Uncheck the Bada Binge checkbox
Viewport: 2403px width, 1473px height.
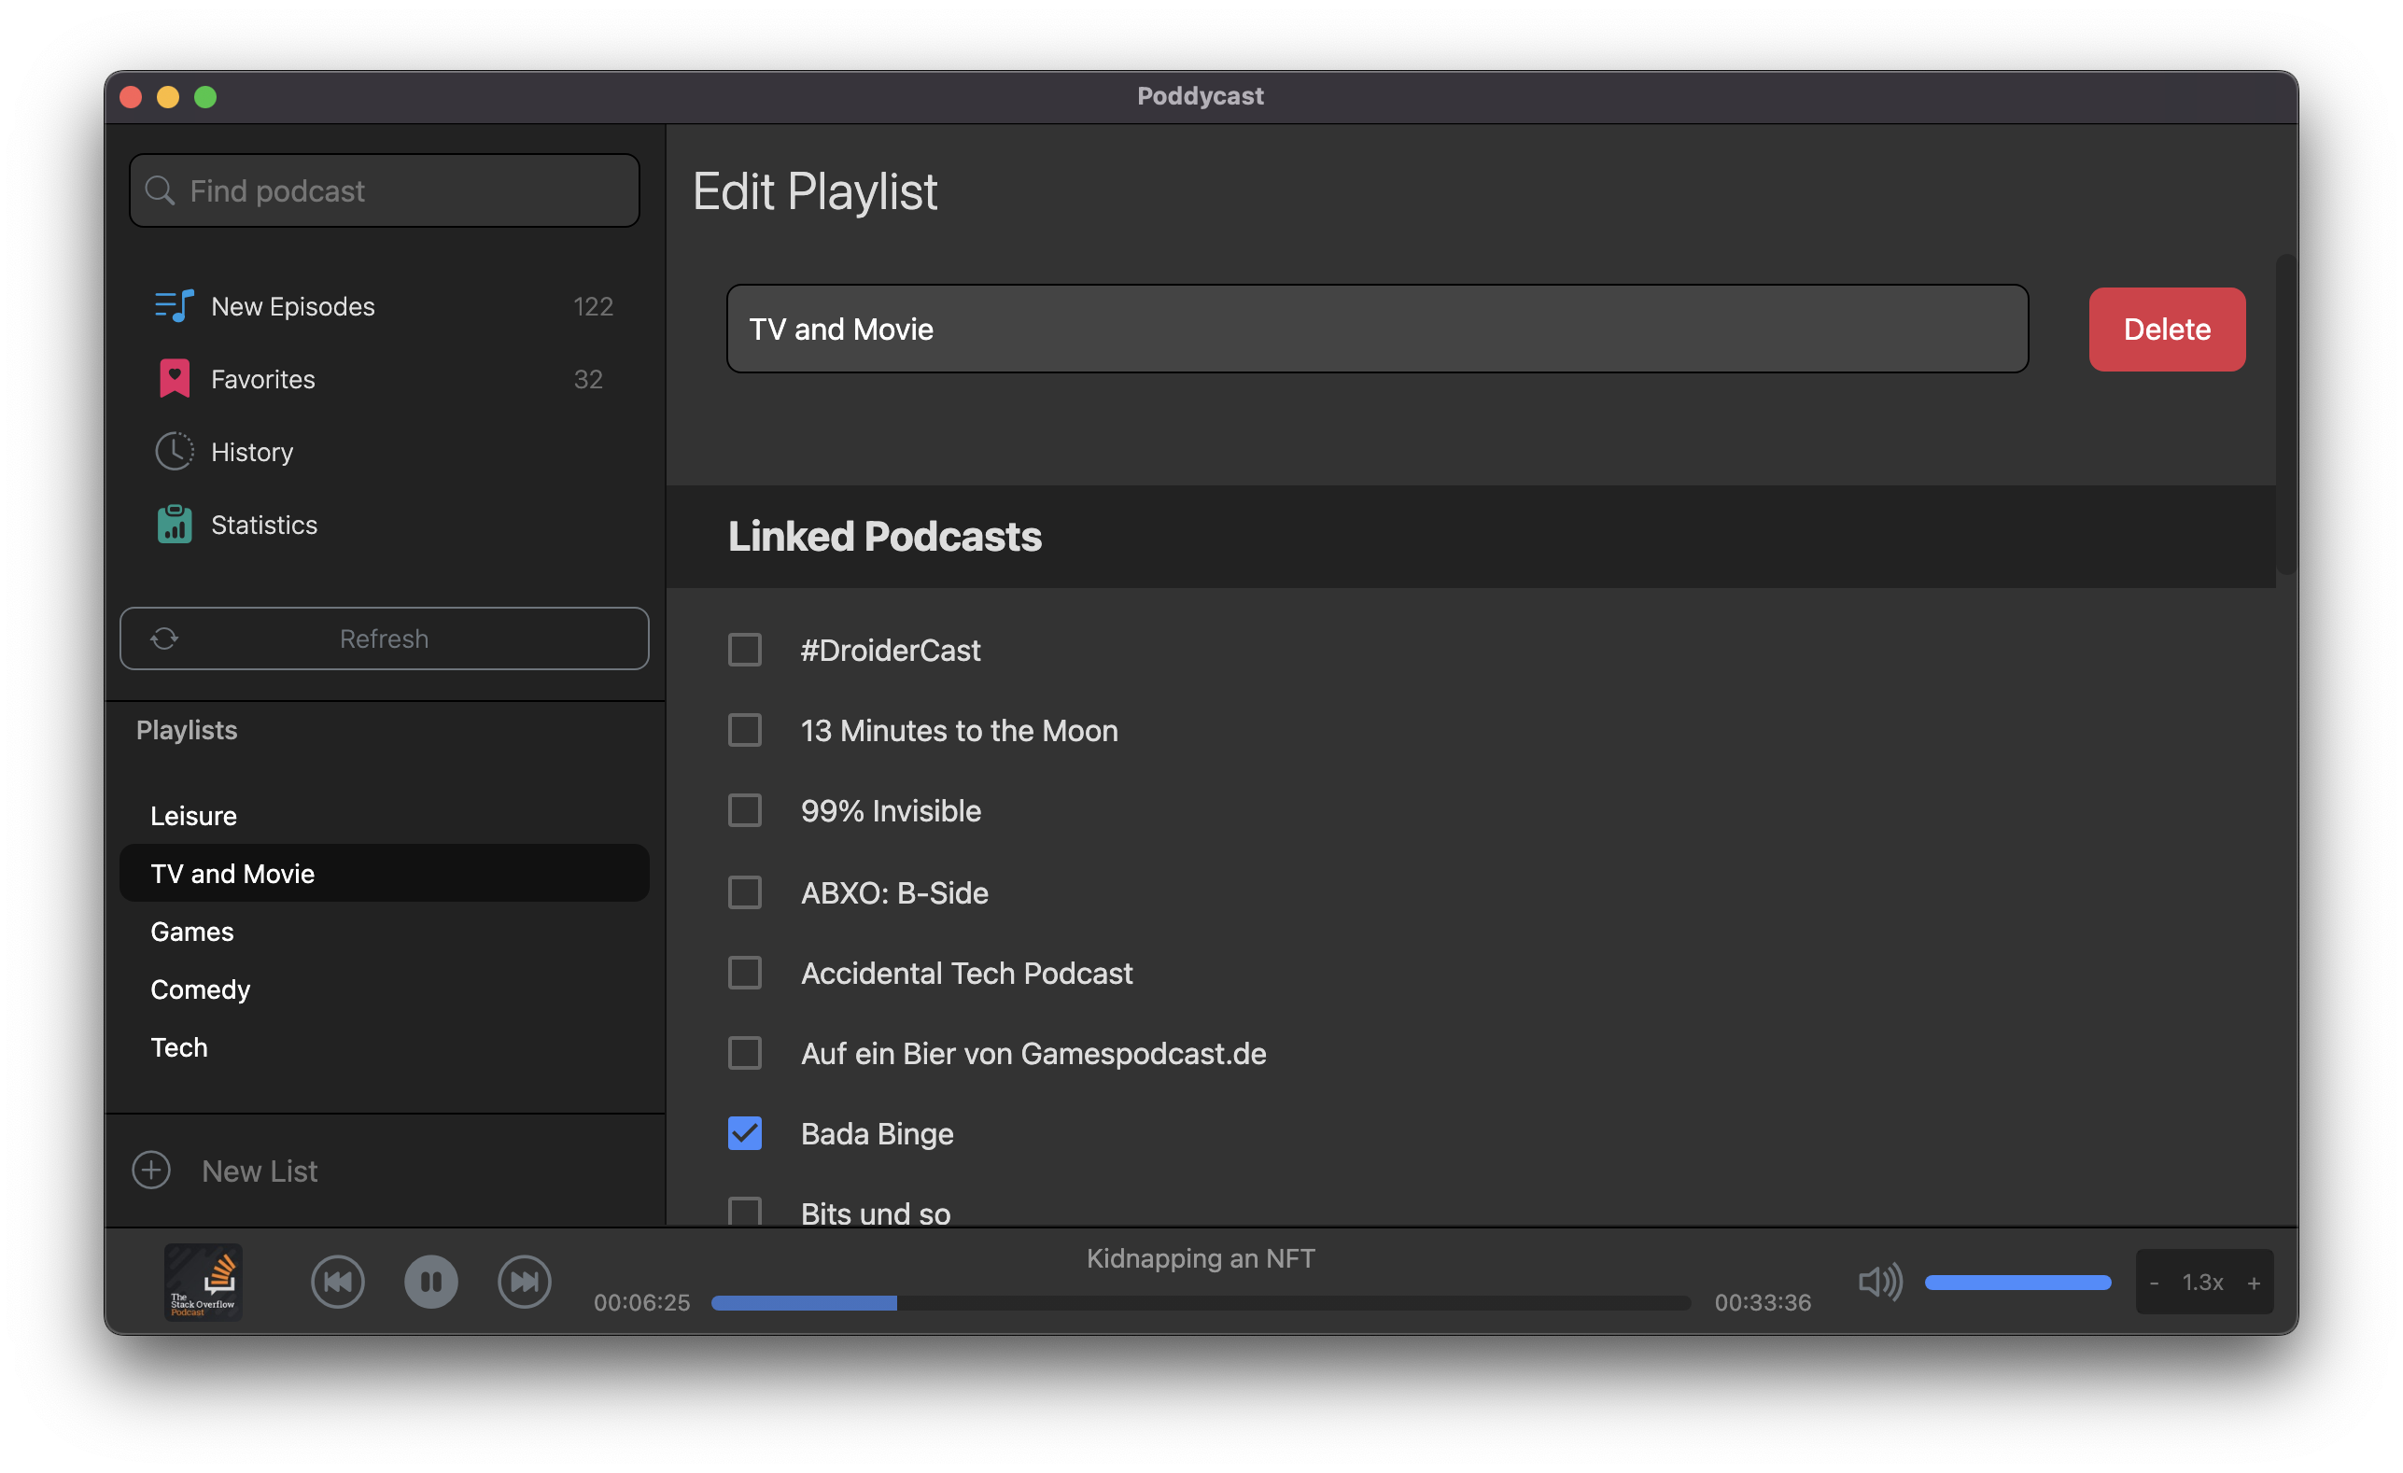tap(744, 1133)
